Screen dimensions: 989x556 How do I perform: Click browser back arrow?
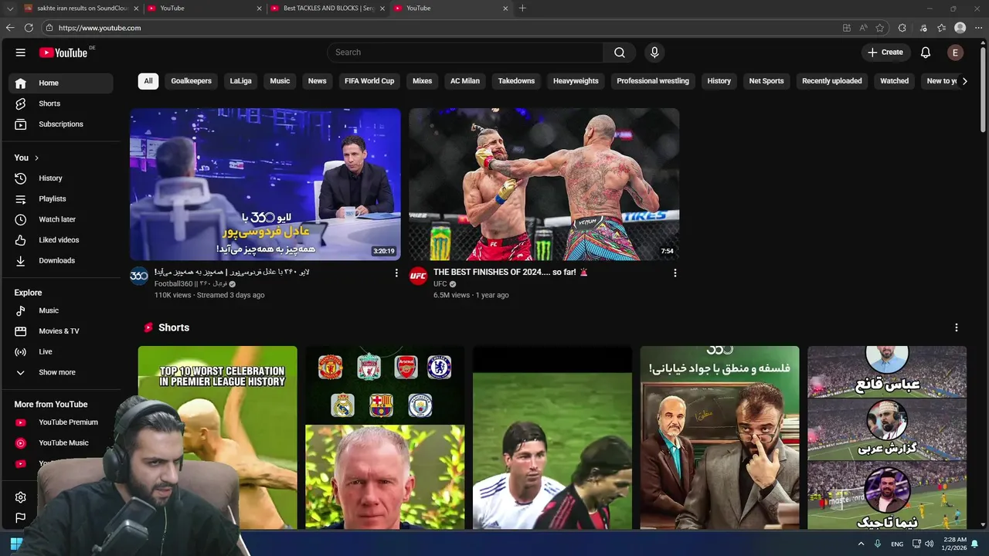(10, 28)
